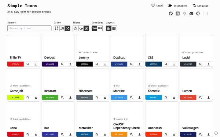
Task: Set download format to PNG
Action: (100, 28)
